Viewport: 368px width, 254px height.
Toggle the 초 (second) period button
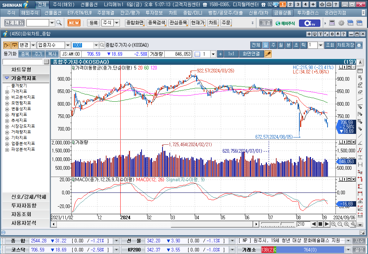coord(296,45)
